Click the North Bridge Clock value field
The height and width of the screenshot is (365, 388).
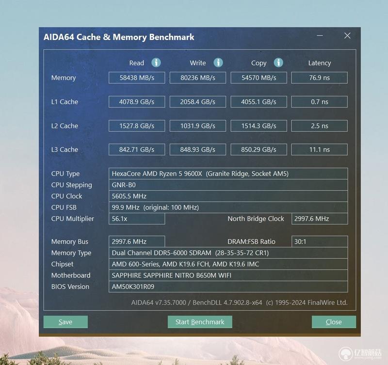(320, 219)
